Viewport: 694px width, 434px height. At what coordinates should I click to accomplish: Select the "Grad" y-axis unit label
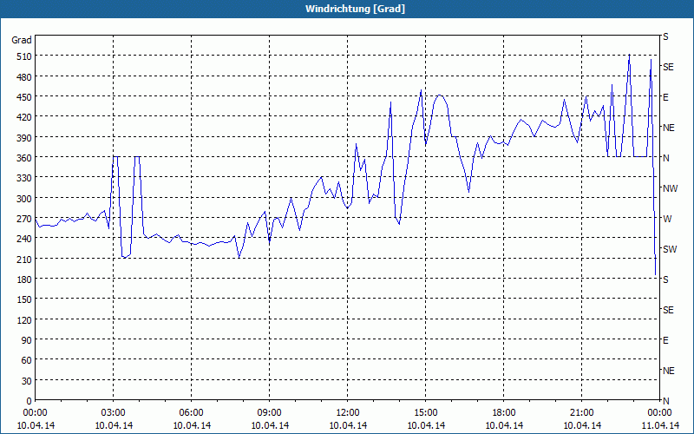(22, 40)
